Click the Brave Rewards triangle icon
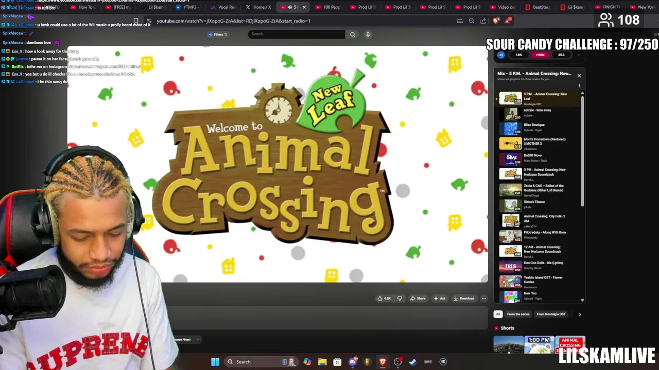The height and width of the screenshot is (370, 659). click(508, 21)
